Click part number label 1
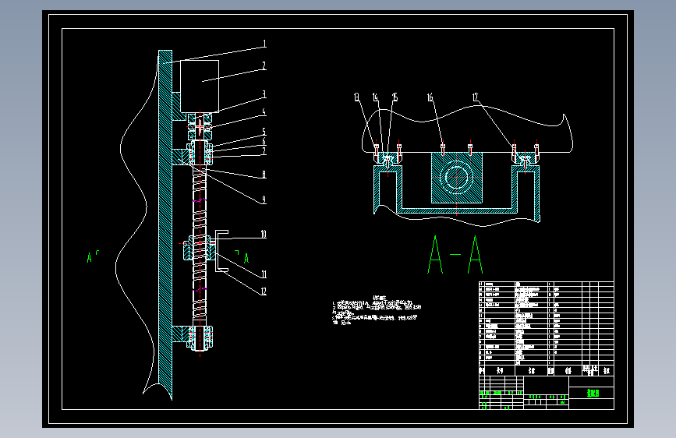The image size is (676, 438). (x=265, y=44)
